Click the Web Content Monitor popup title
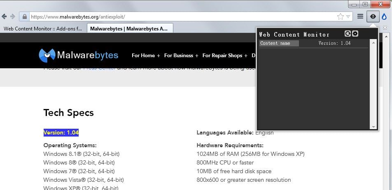The height and width of the screenshot is (190, 392). [294, 35]
